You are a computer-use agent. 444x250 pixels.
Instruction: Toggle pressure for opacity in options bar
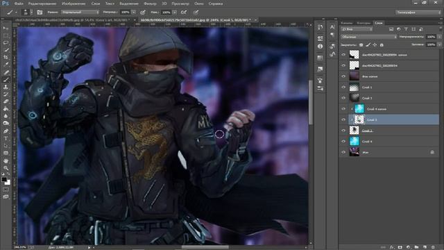(x=143, y=12)
